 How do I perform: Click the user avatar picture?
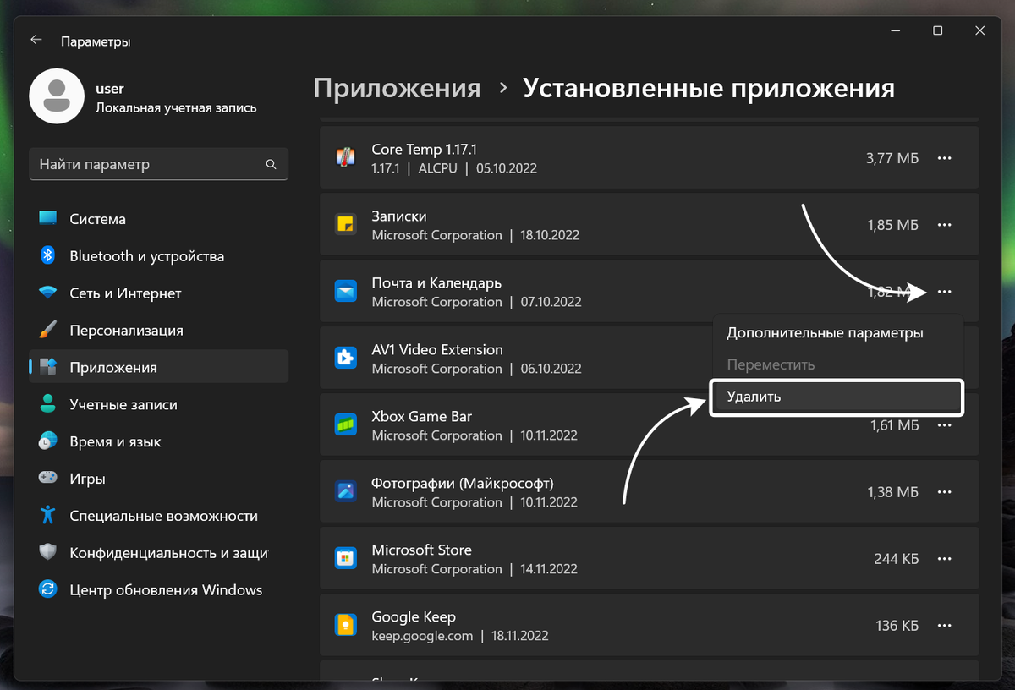point(56,96)
